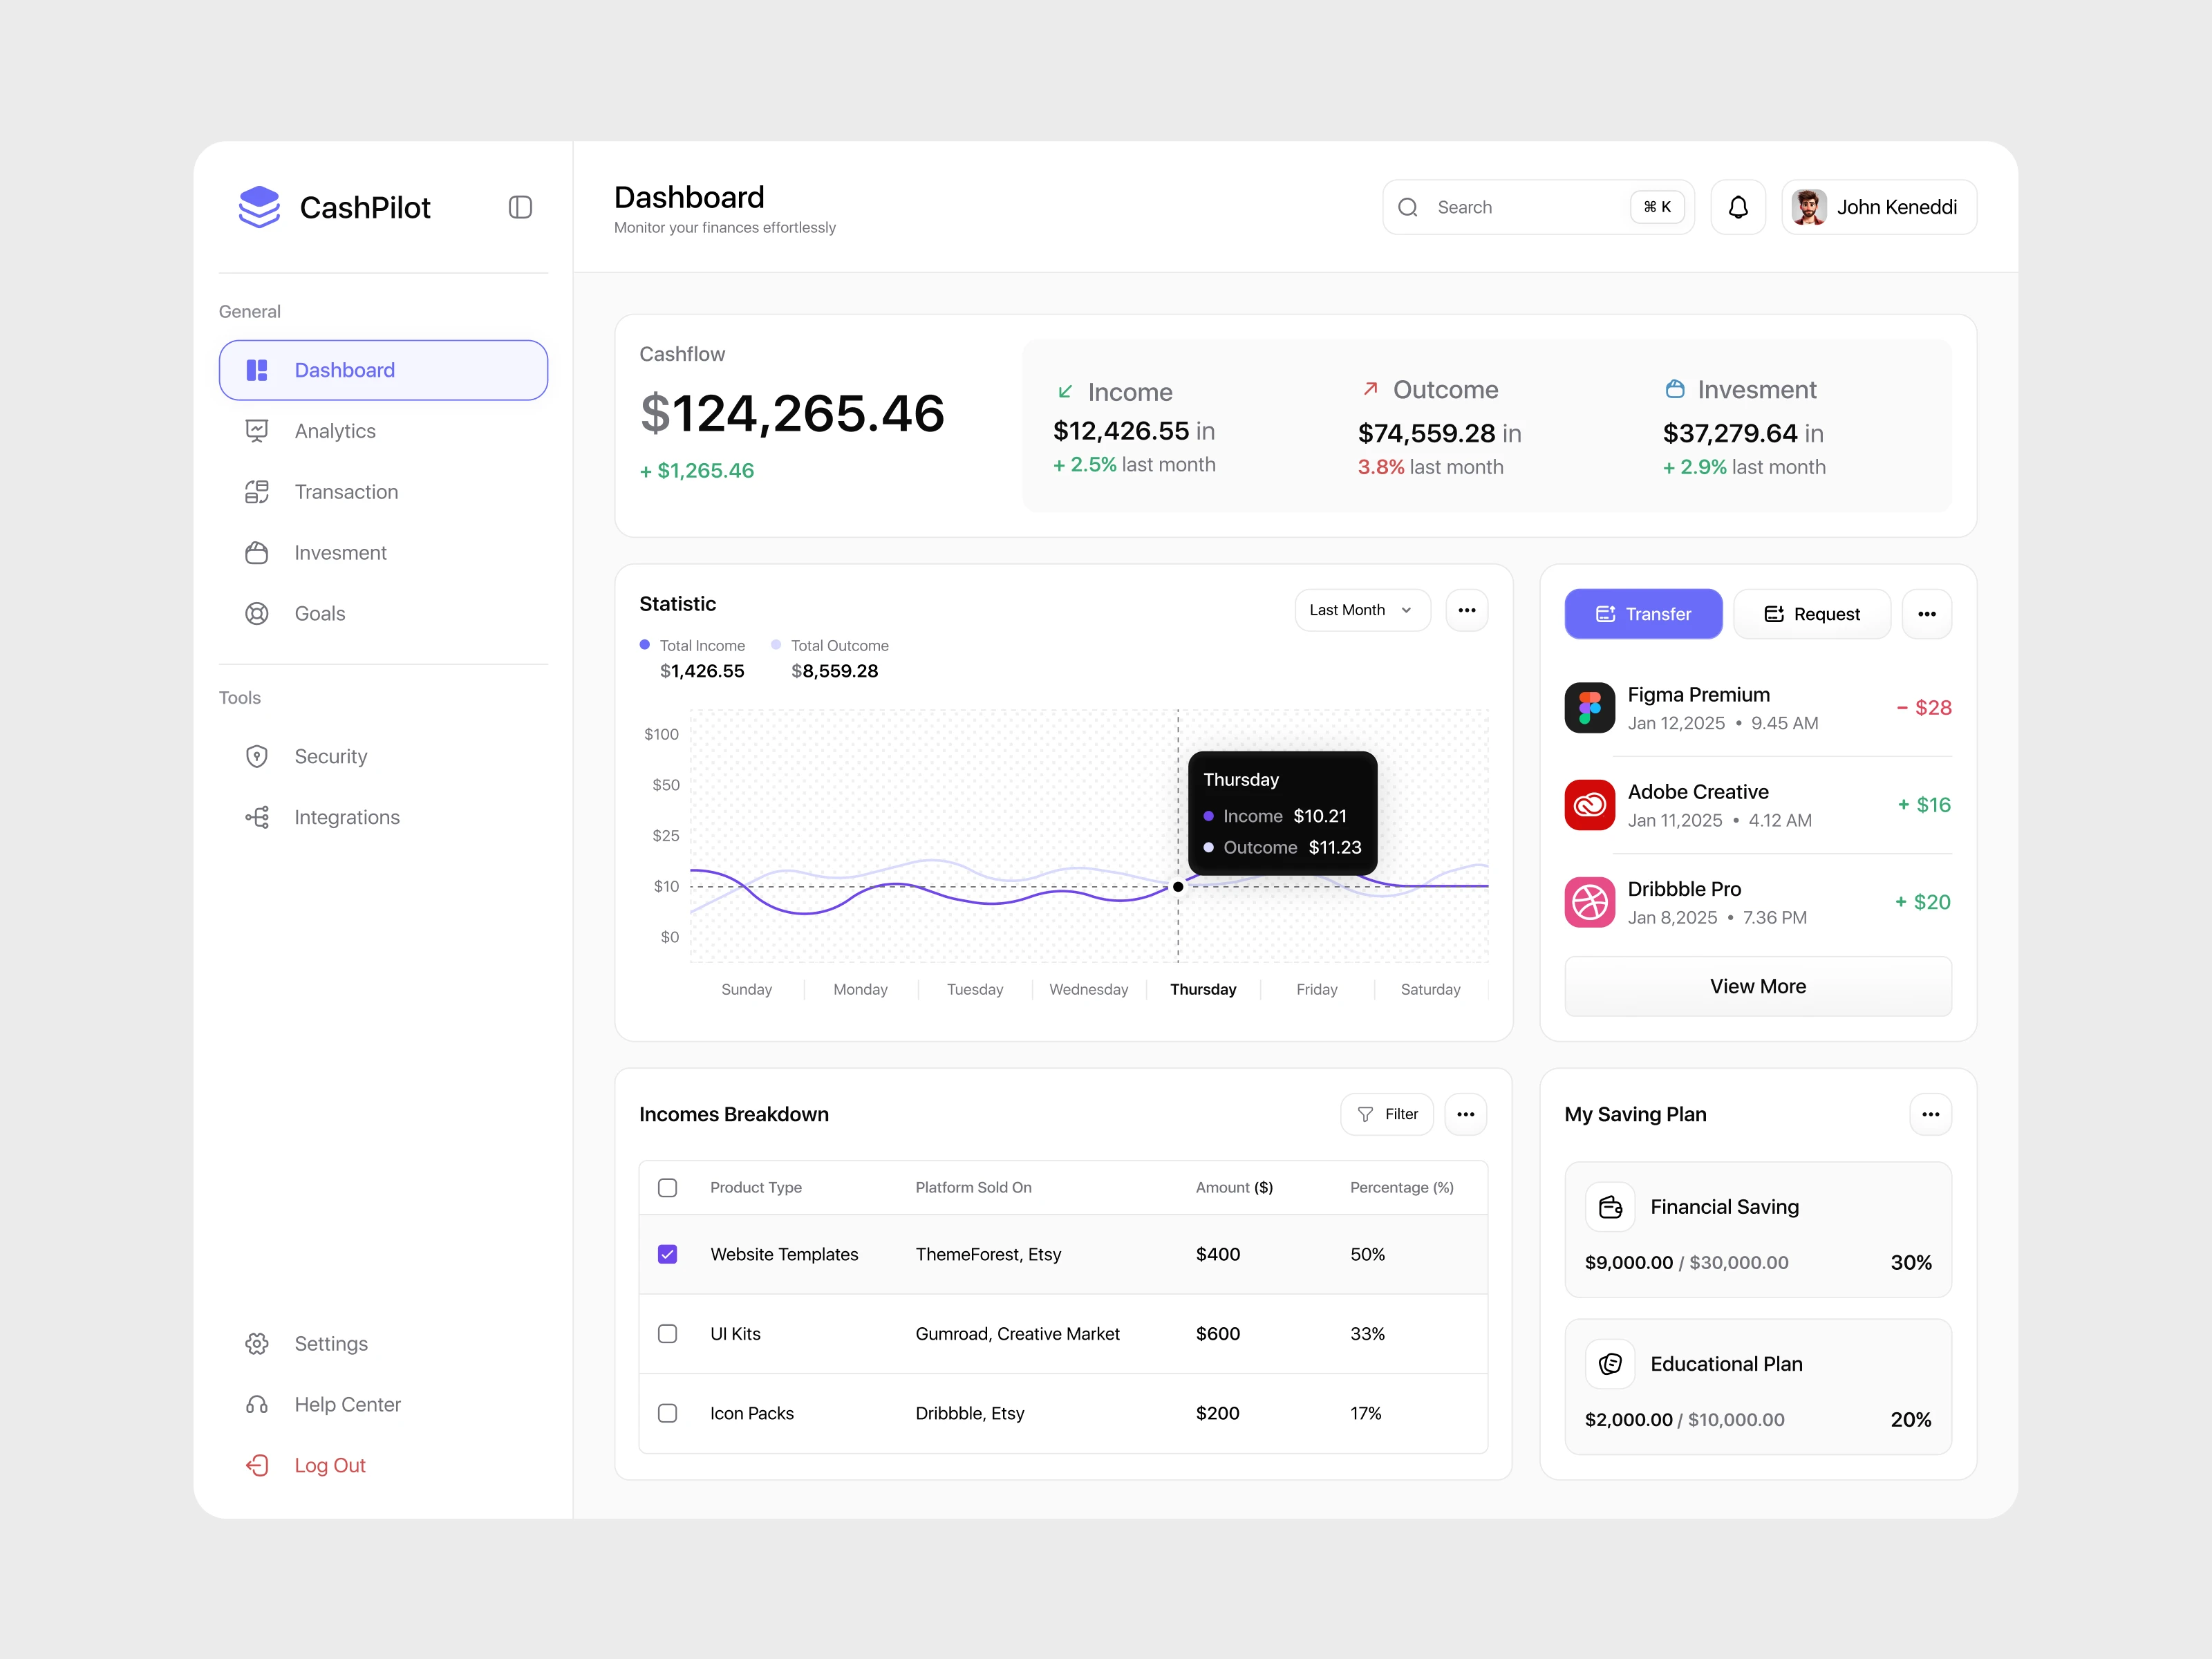
Task: Check the UI Kits row checkbox
Action: pyautogui.click(x=668, y=1334)
